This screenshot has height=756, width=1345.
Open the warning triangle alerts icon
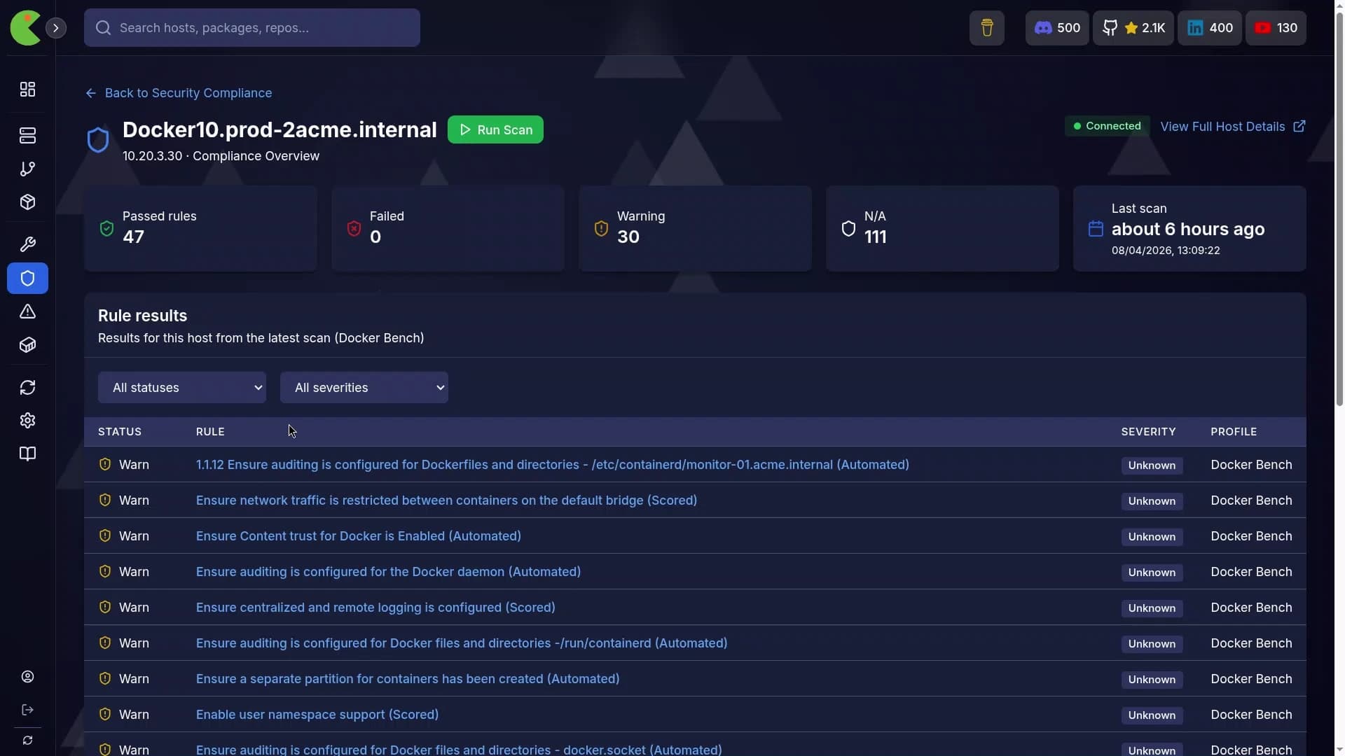(27, 311)
